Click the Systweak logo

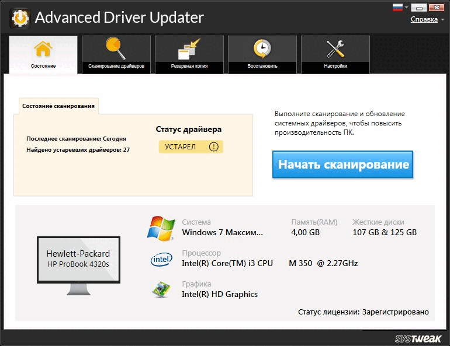click(x=418, y=338)
